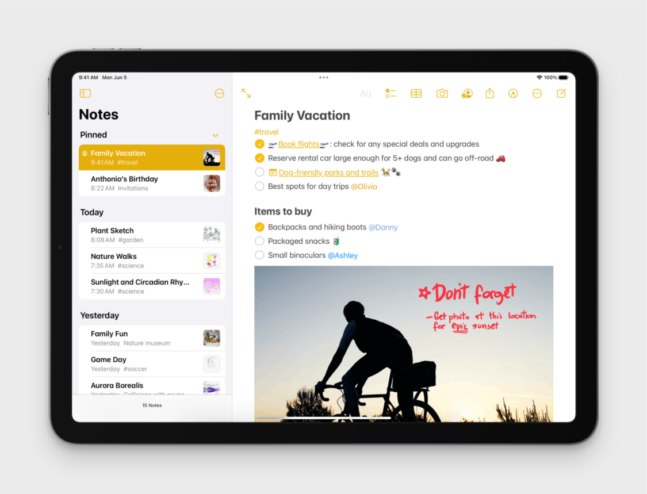Image resolution: width=647 pixels, height=494 pixels.
Task: Check the Dog-friendly parks and trails item
Action: coord(259,172)
